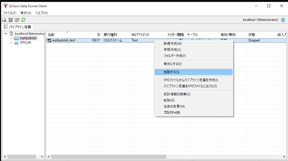Select 無効にする(E) in context menu
The image size is (288, 161).
pos(194,64)
